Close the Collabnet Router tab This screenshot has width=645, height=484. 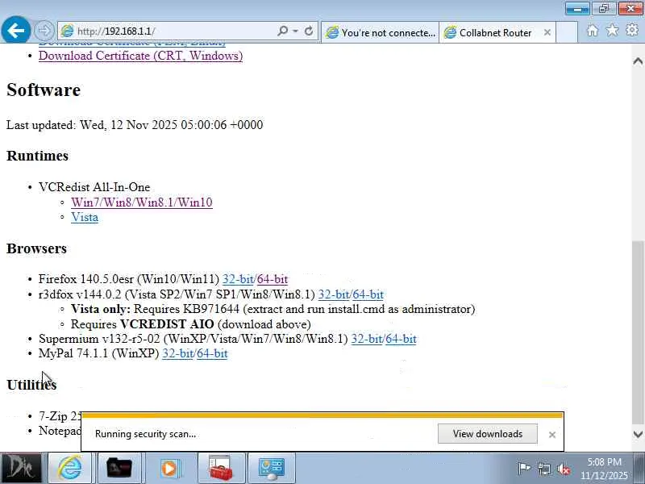click(x=547, y=32)
